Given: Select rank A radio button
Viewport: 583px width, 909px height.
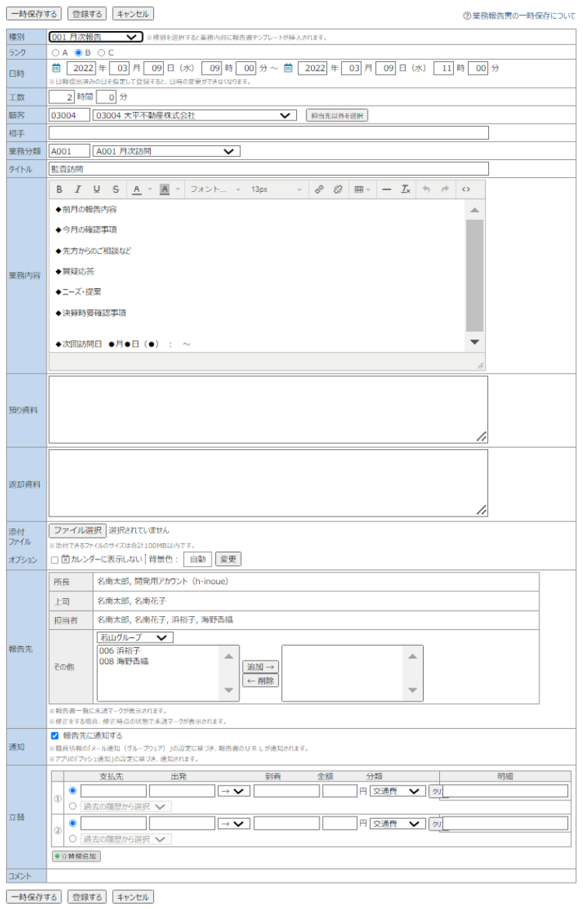Looking at the screenshot, I should (56, 53).
